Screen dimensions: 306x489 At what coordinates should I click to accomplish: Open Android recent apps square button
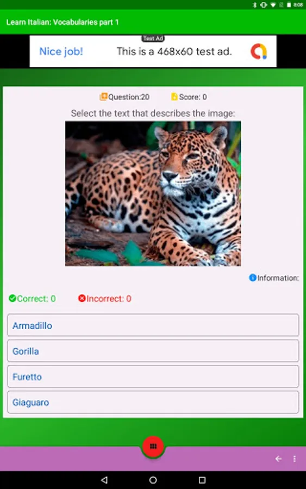[x=202, y=480]
